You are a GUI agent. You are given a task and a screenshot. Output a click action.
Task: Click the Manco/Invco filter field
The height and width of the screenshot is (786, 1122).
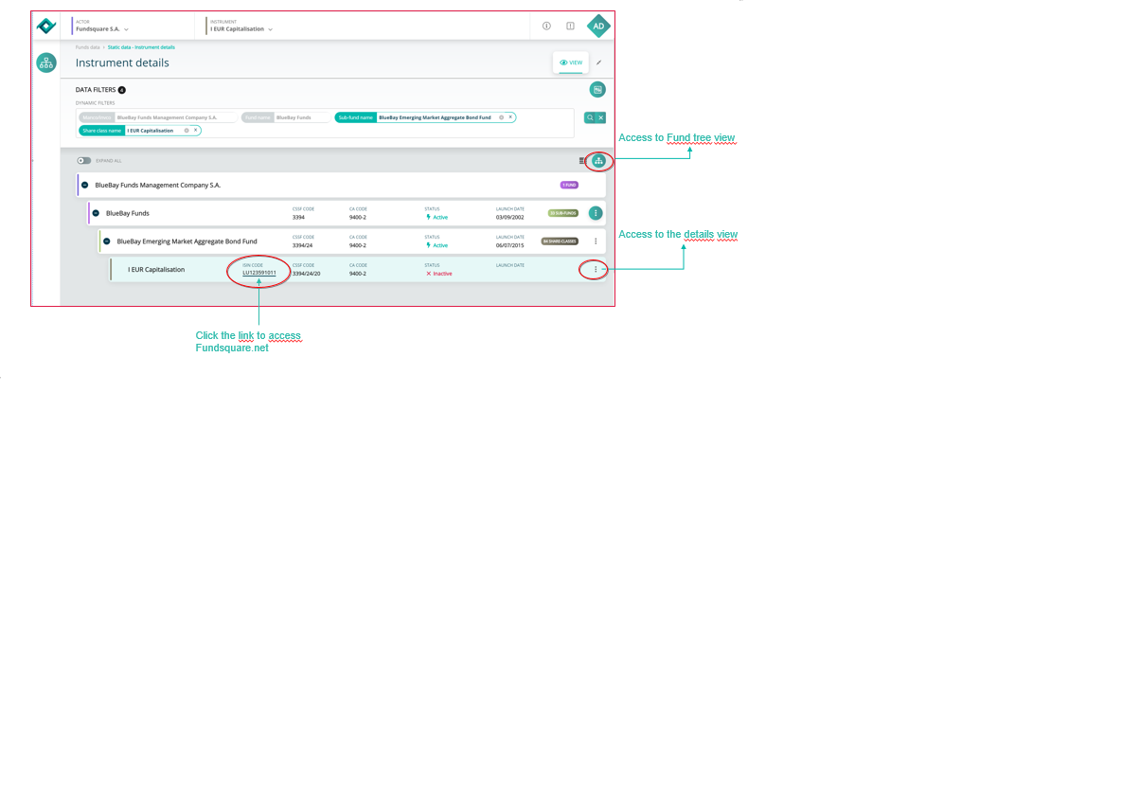[x=157, y=117]
